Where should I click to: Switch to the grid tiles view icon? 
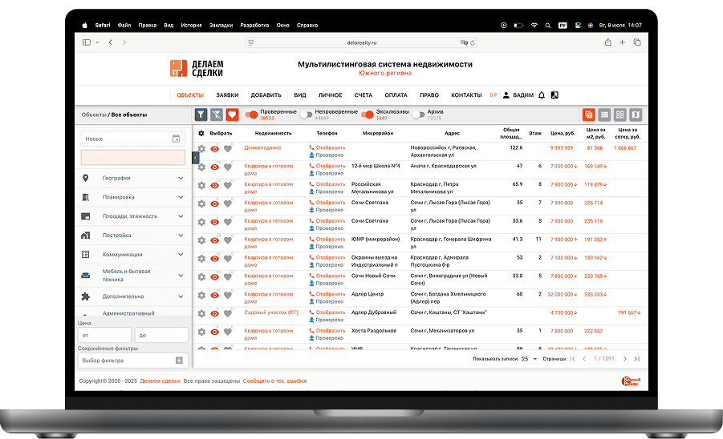coord(619,115)
